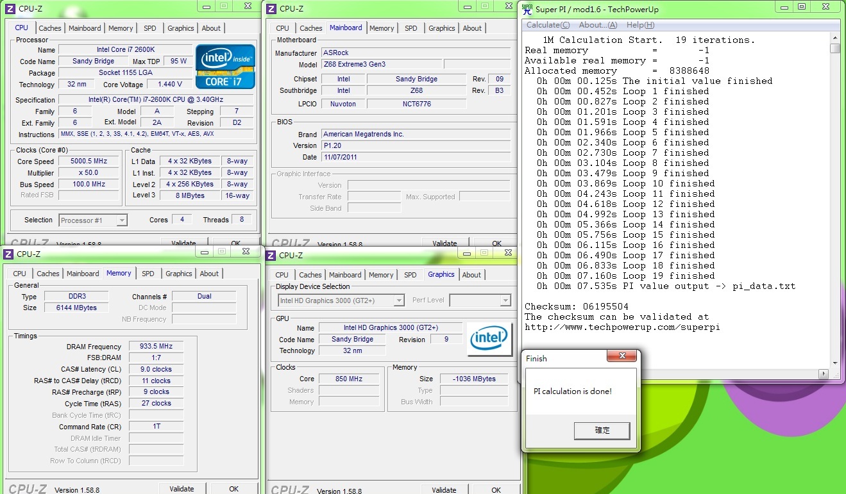Click the PI value output pi_data.txt line
Image resolution: width=846 pixels, height=494 pixels.
(x=666, y=286)
